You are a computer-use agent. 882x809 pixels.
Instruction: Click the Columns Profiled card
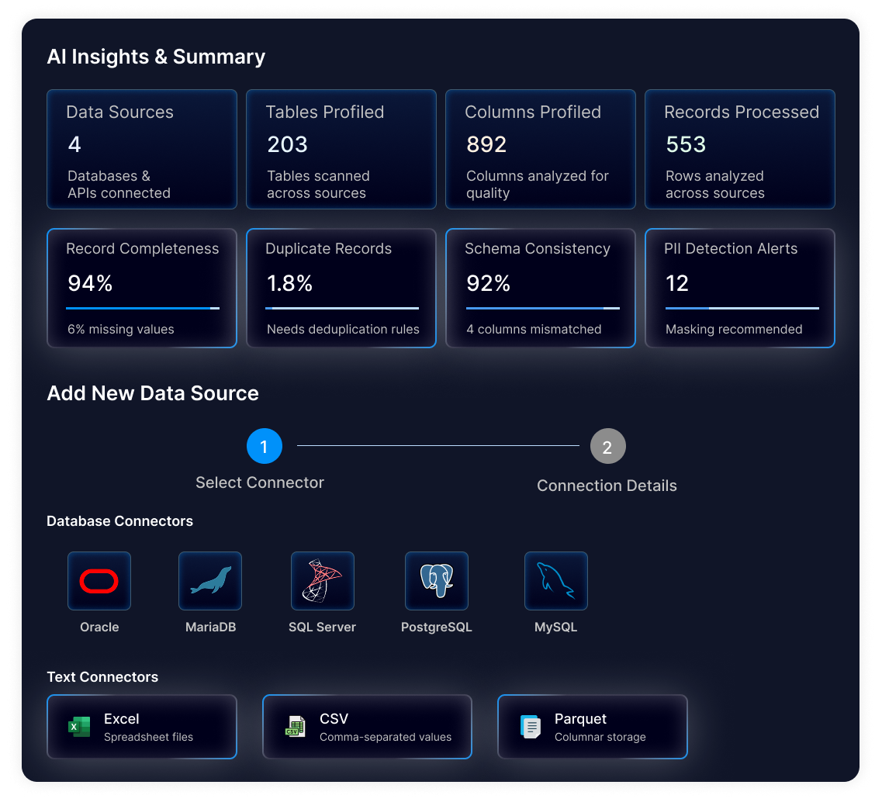[541, 150]
